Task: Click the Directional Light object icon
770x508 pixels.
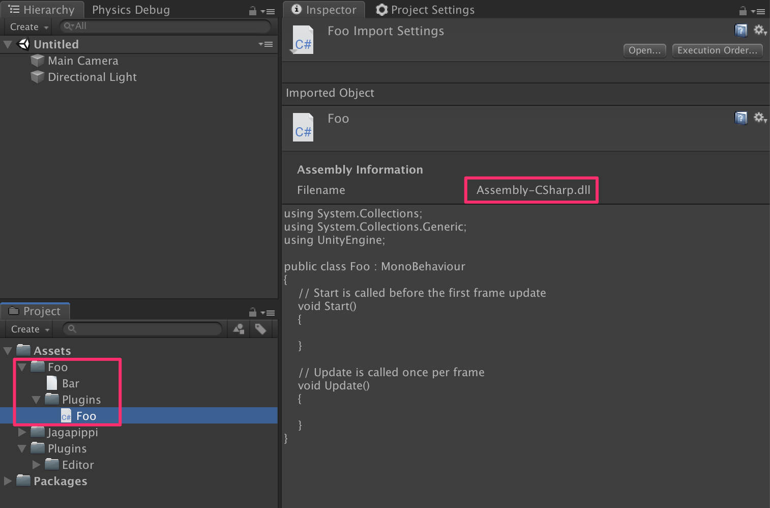Action: (x=37, y=77)
